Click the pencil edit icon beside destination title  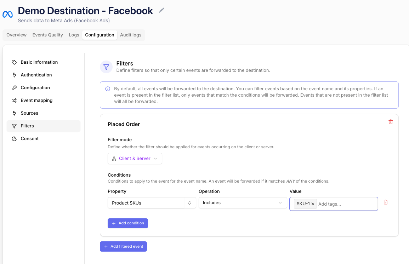coord(162,10)
